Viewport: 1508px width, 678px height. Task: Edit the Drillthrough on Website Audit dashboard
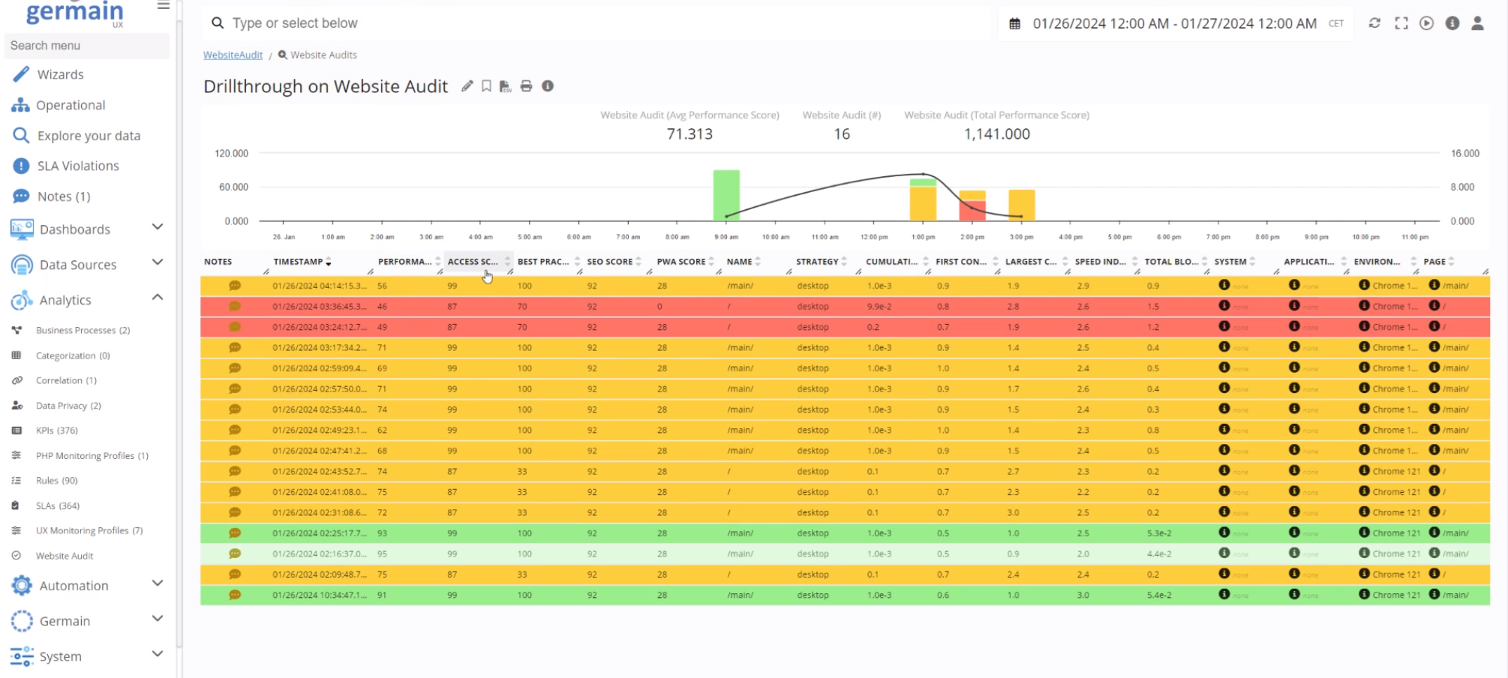click(x=467, y=85)
